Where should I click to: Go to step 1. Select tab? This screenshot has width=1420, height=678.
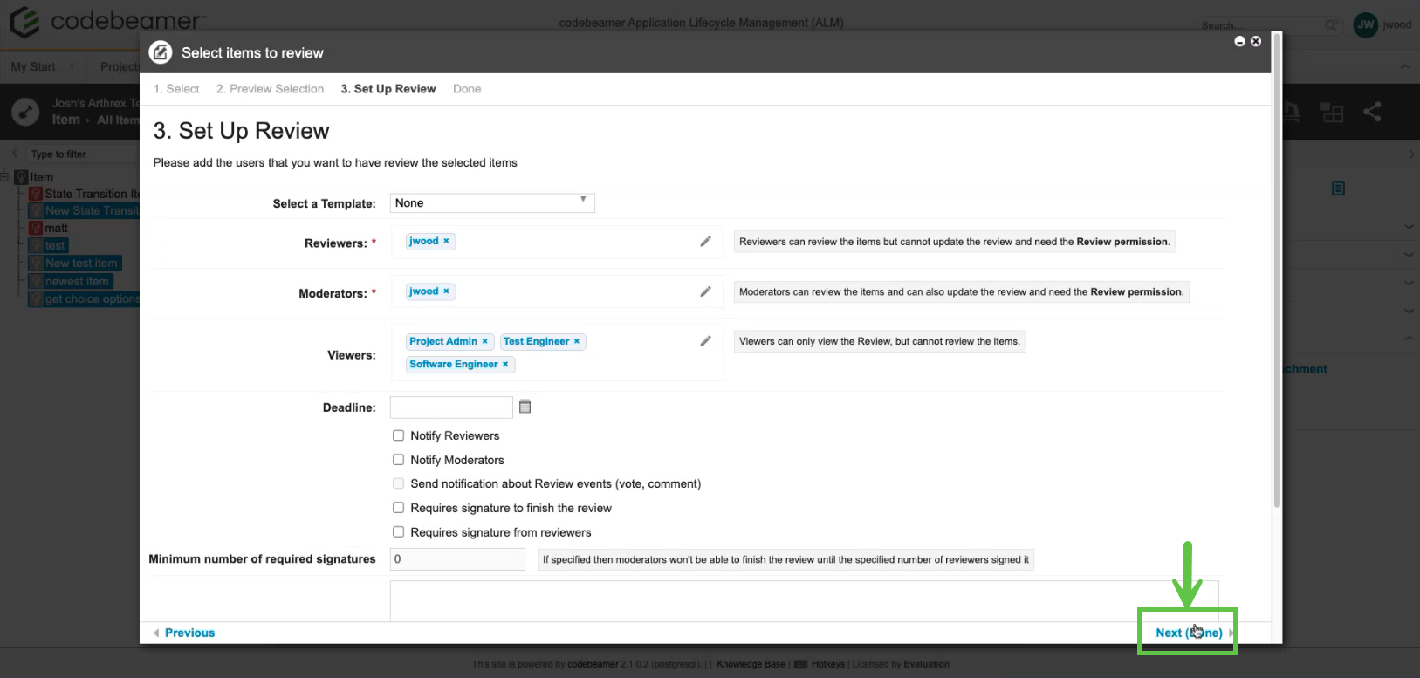(176, 89)
